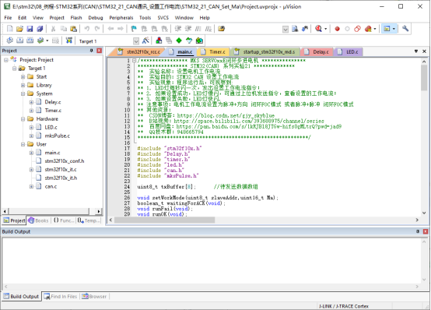Toggle Enable/Disable Breakpoint with the hollow circle icon
The width and height of the screenshot is (431, 310).
coord(347,29)
